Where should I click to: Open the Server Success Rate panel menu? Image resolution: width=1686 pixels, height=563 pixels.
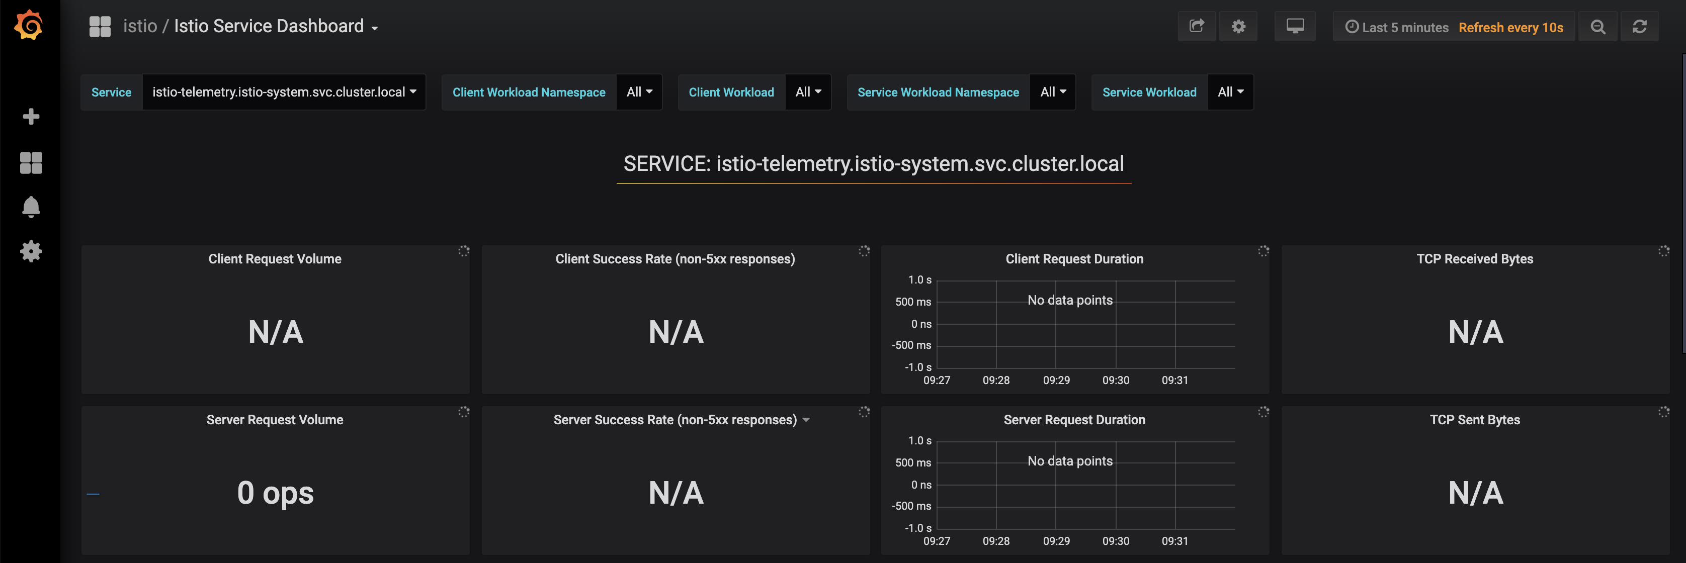[807, 420]
